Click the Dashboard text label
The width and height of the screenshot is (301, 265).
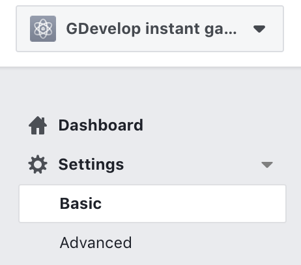(x=101, y=125)
